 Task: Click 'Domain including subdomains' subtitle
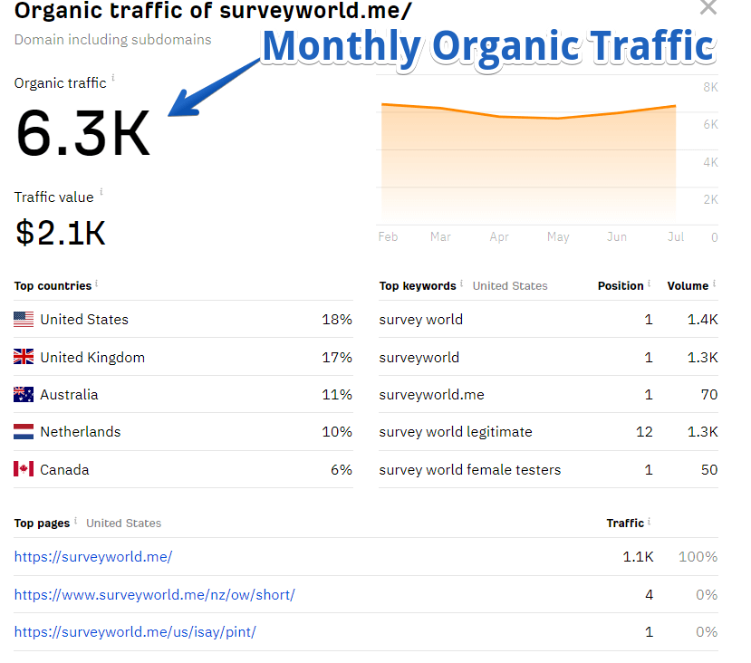112,40
